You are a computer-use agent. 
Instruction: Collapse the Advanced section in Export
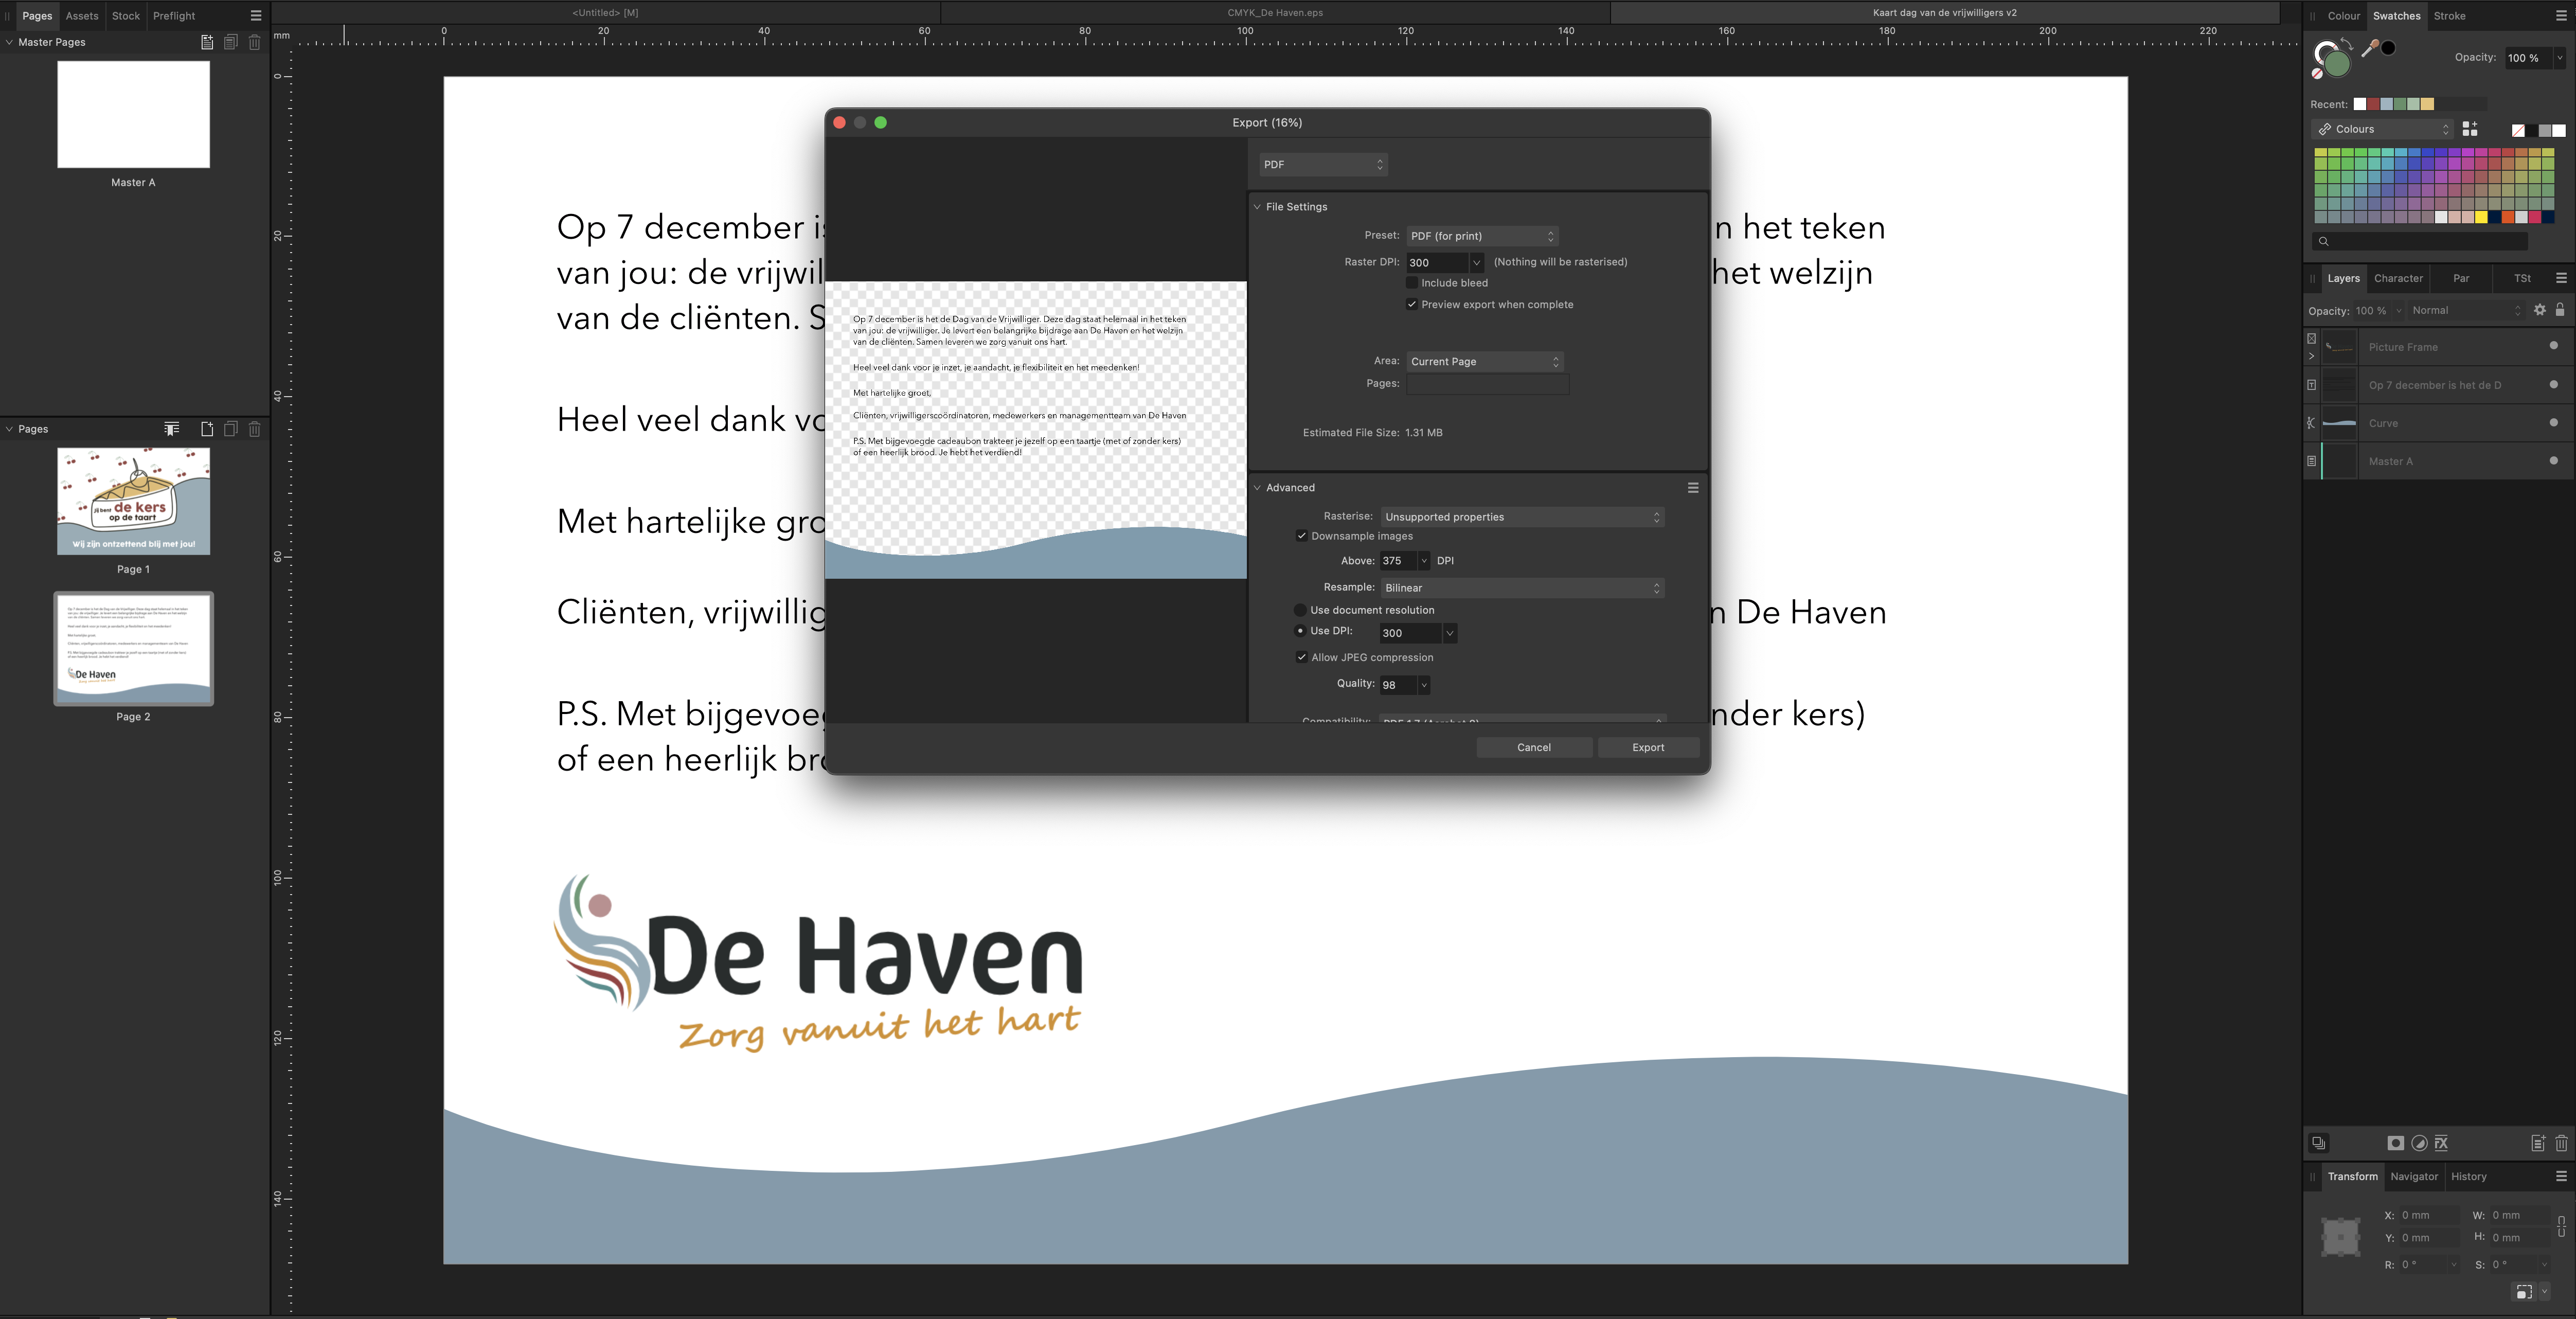1257,488
